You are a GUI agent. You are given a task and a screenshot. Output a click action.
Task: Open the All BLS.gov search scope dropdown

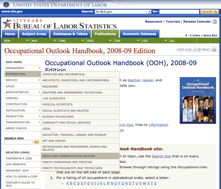tap(123, 12)
